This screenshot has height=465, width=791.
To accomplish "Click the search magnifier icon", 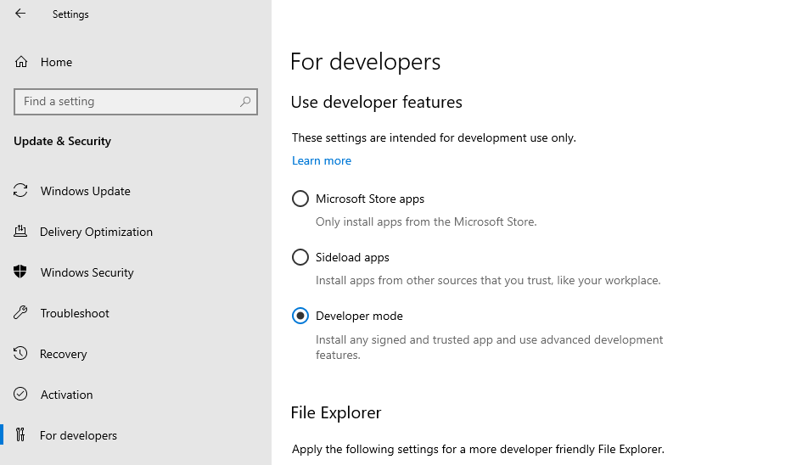I will tap(245, 101).
